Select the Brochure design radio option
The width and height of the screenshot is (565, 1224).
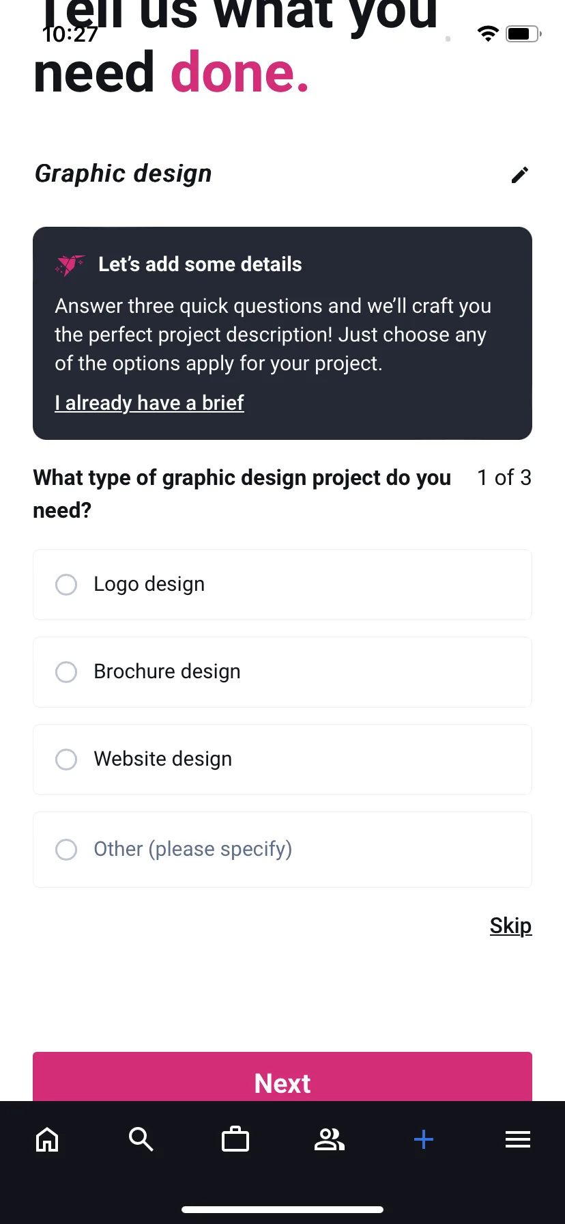tap(282, 672)
